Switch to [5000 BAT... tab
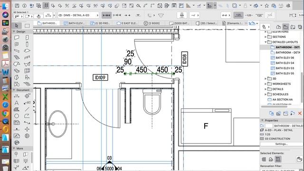The width and height of the screenshot is (304, 171). click(180, 23)
